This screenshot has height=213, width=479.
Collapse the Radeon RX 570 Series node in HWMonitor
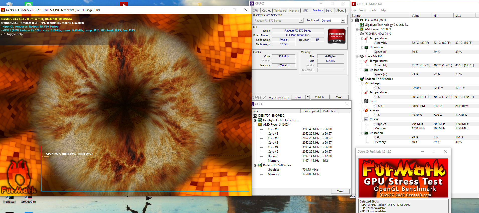click(357, 79)
